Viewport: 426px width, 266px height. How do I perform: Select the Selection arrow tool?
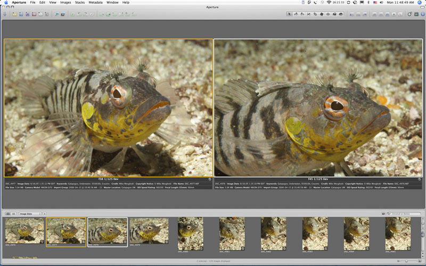click(290, 14)
